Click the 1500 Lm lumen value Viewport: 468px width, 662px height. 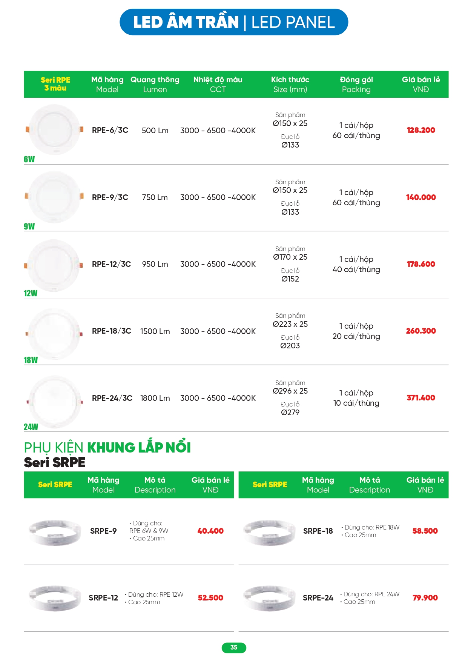coord(155,331)
